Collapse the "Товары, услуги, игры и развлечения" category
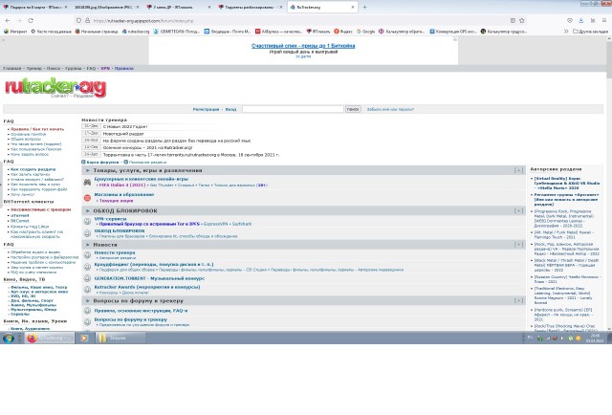 point(519,170)
